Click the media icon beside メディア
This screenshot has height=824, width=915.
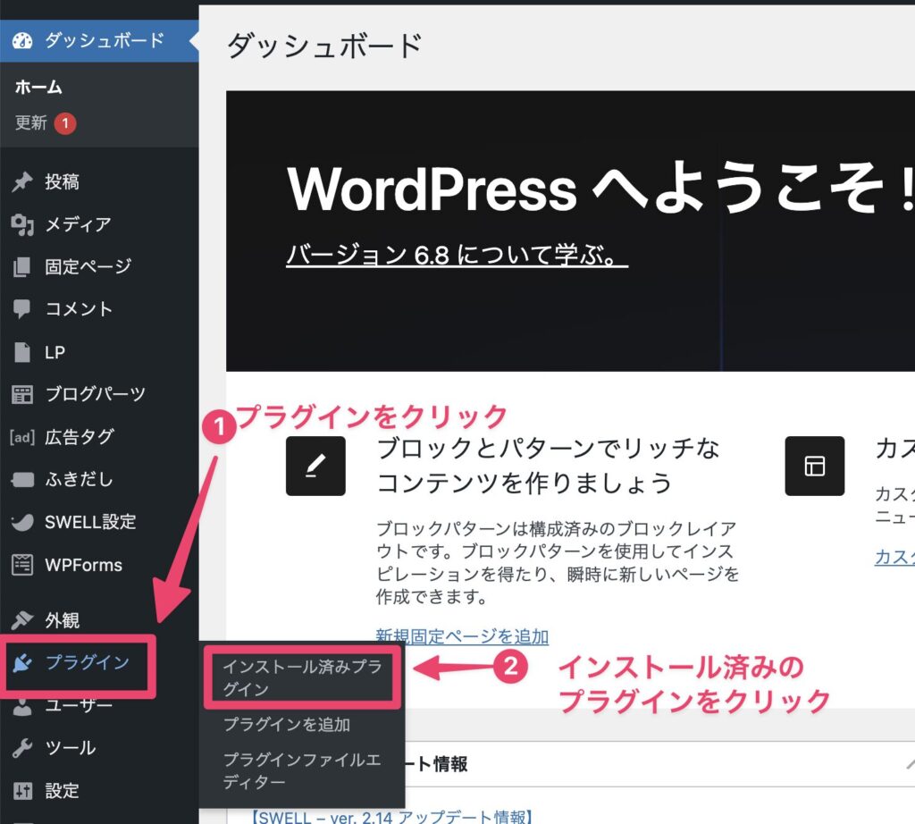[22, 224]
